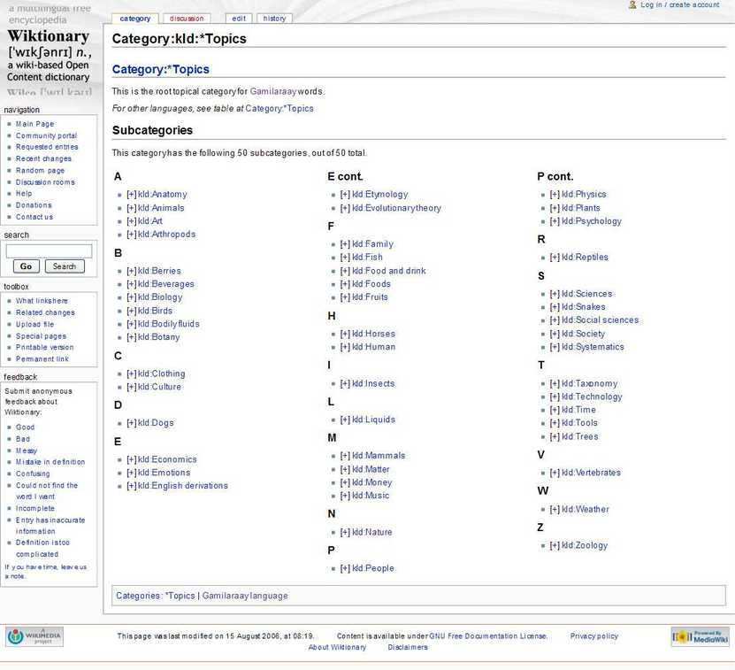Open the kld:Weather category link
735x670 pixels.
tap(586, 510)
